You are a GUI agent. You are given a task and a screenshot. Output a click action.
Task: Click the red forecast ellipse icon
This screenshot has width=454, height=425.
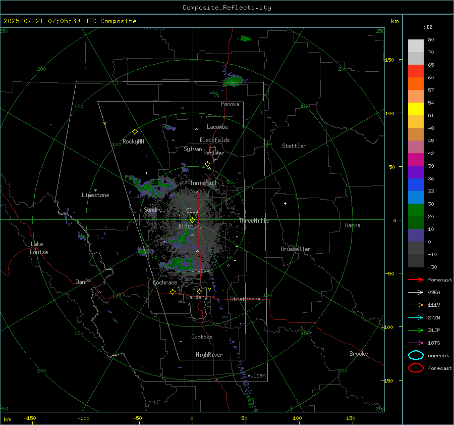tap(416, 368)
